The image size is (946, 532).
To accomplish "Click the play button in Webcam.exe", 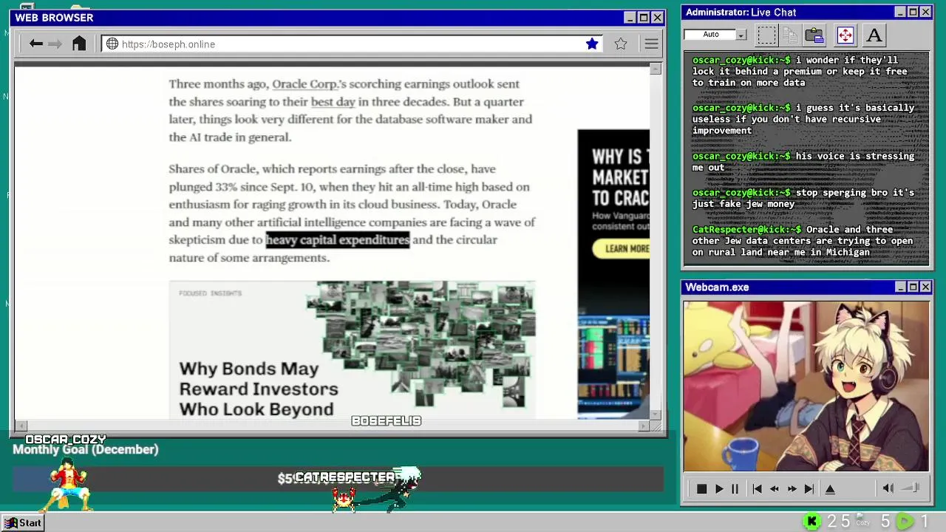I will click(x=718, y=488).
